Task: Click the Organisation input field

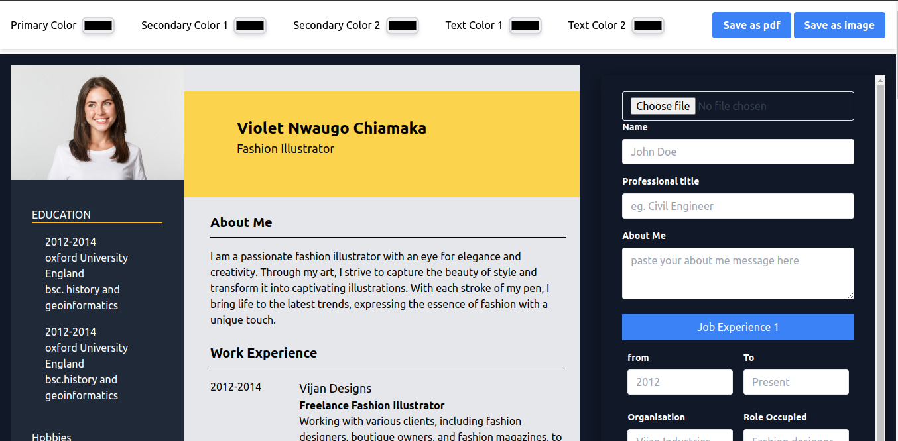Action: tap(680, 436)
